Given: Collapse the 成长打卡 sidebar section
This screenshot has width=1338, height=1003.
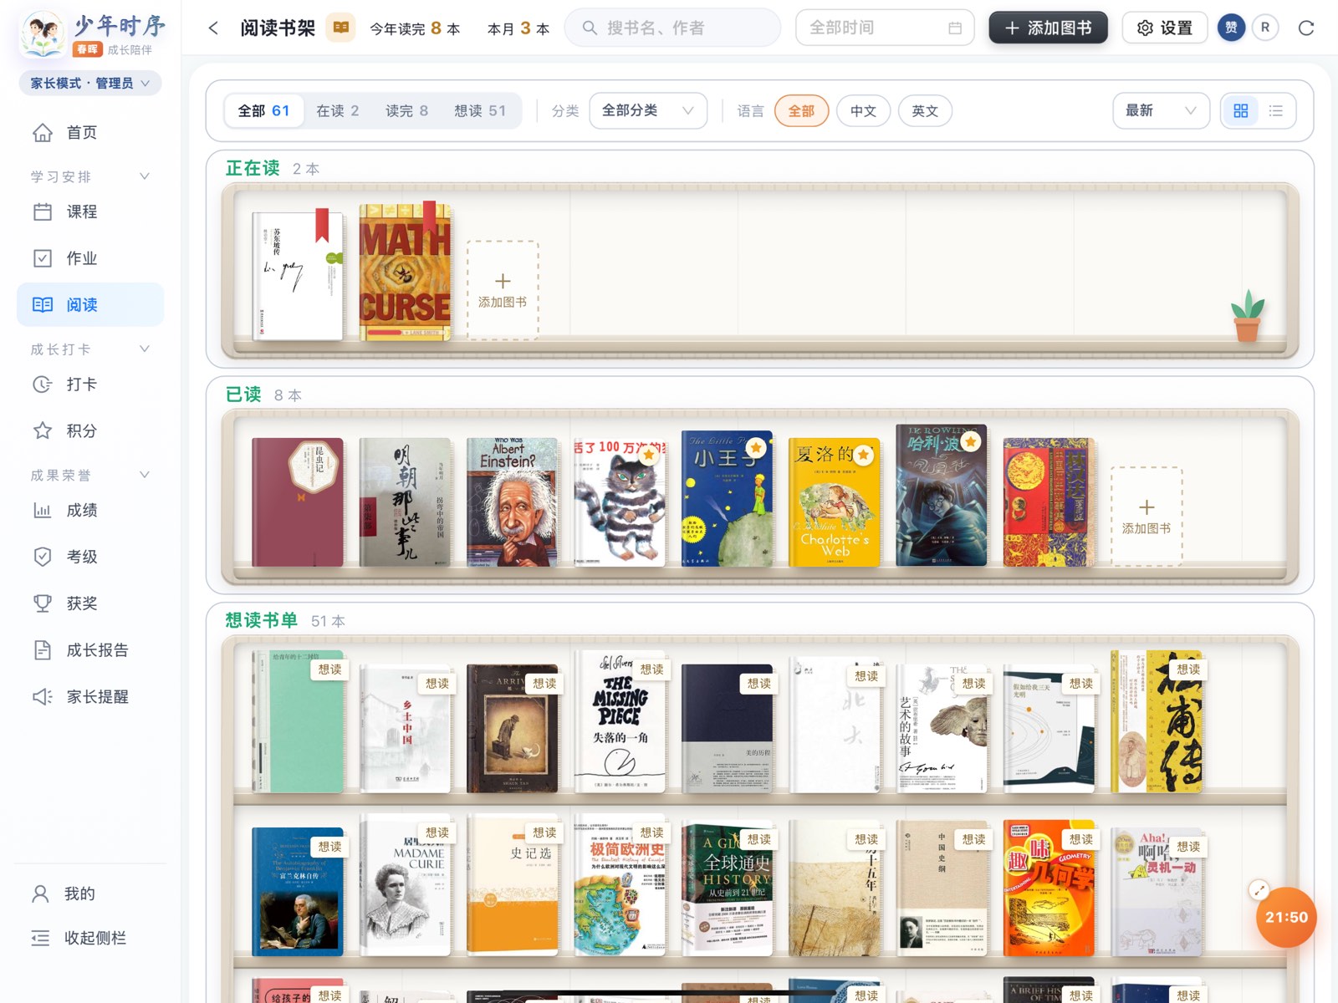Looking at the screenshot, I should [90, 349].
